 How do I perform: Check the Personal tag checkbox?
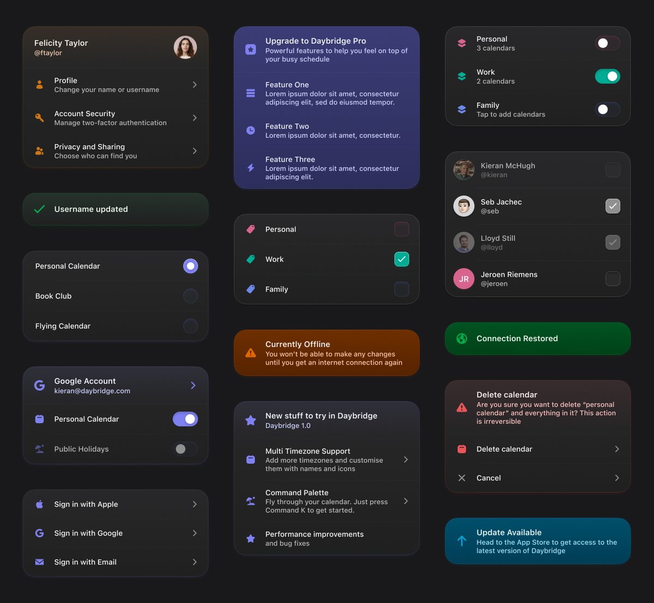(402, 230)
